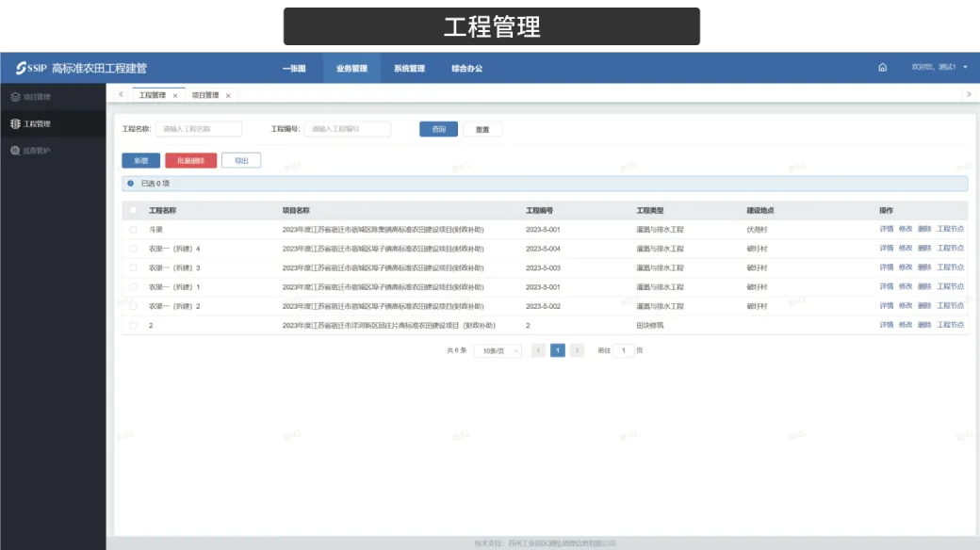Click the cell 2023-5-002

pyautogui.click(x=543, y=306)
